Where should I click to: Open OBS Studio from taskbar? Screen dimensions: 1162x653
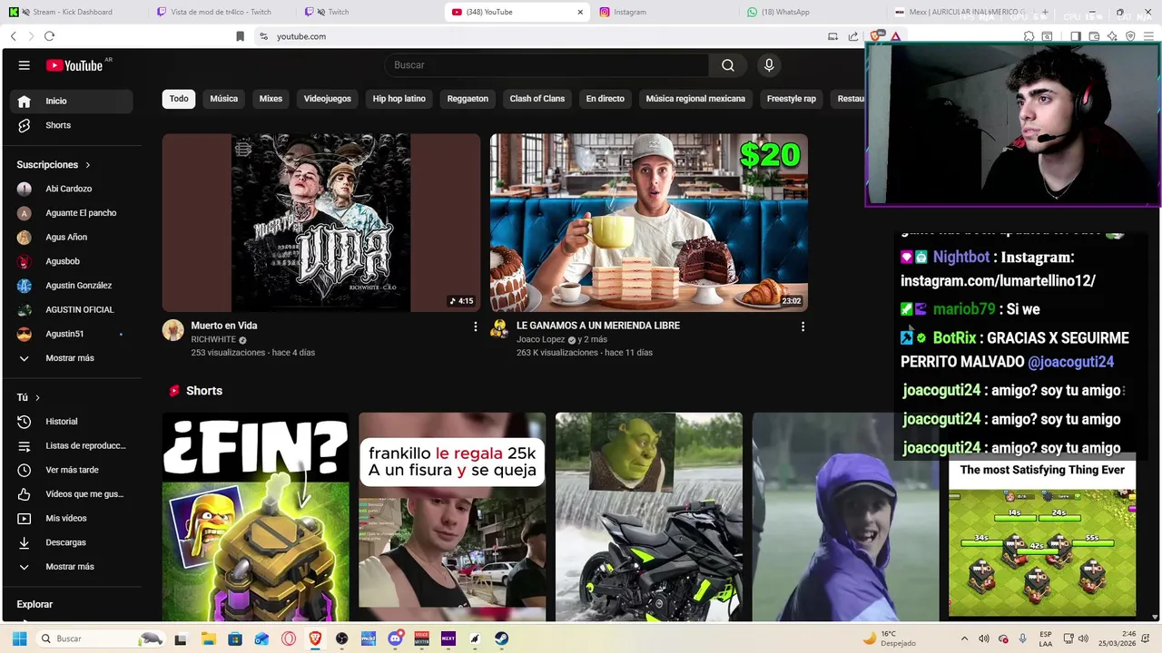point(341,638)
